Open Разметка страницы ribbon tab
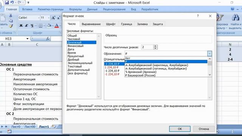This screenshot has width=242, height=136. (50, 9)
